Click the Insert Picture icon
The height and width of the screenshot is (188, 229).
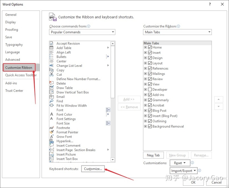(x=52, y=154)
